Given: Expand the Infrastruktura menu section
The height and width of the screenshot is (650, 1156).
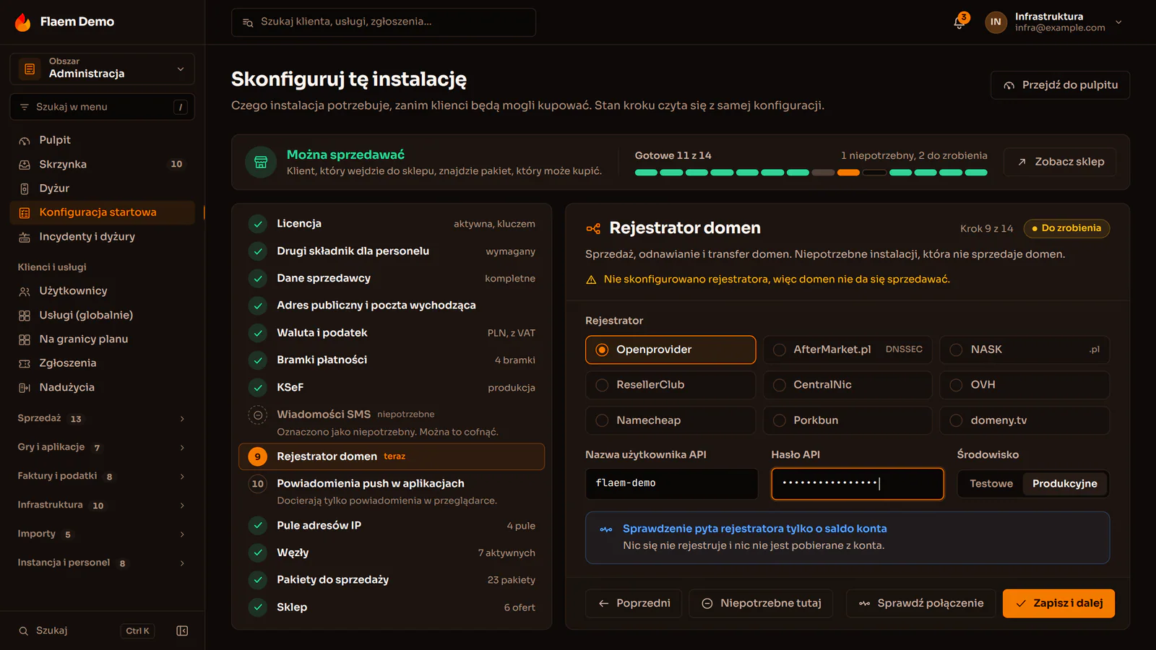Looking at the screenshot, I should [x=102, y=505].
